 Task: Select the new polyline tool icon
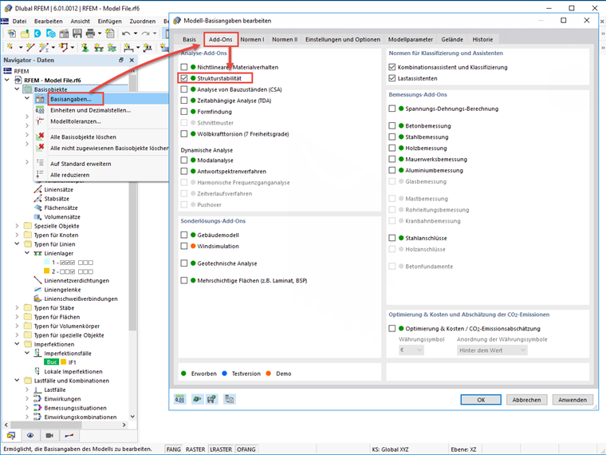[63, 47]
